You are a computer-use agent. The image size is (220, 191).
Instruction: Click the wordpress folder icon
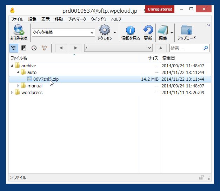(18, 92)
